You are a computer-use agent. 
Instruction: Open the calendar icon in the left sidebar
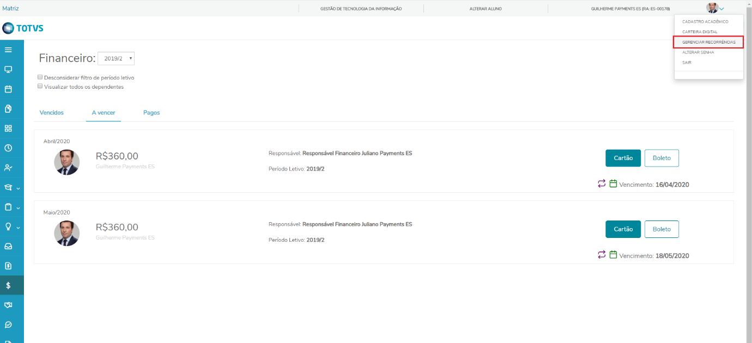(8, 89)
